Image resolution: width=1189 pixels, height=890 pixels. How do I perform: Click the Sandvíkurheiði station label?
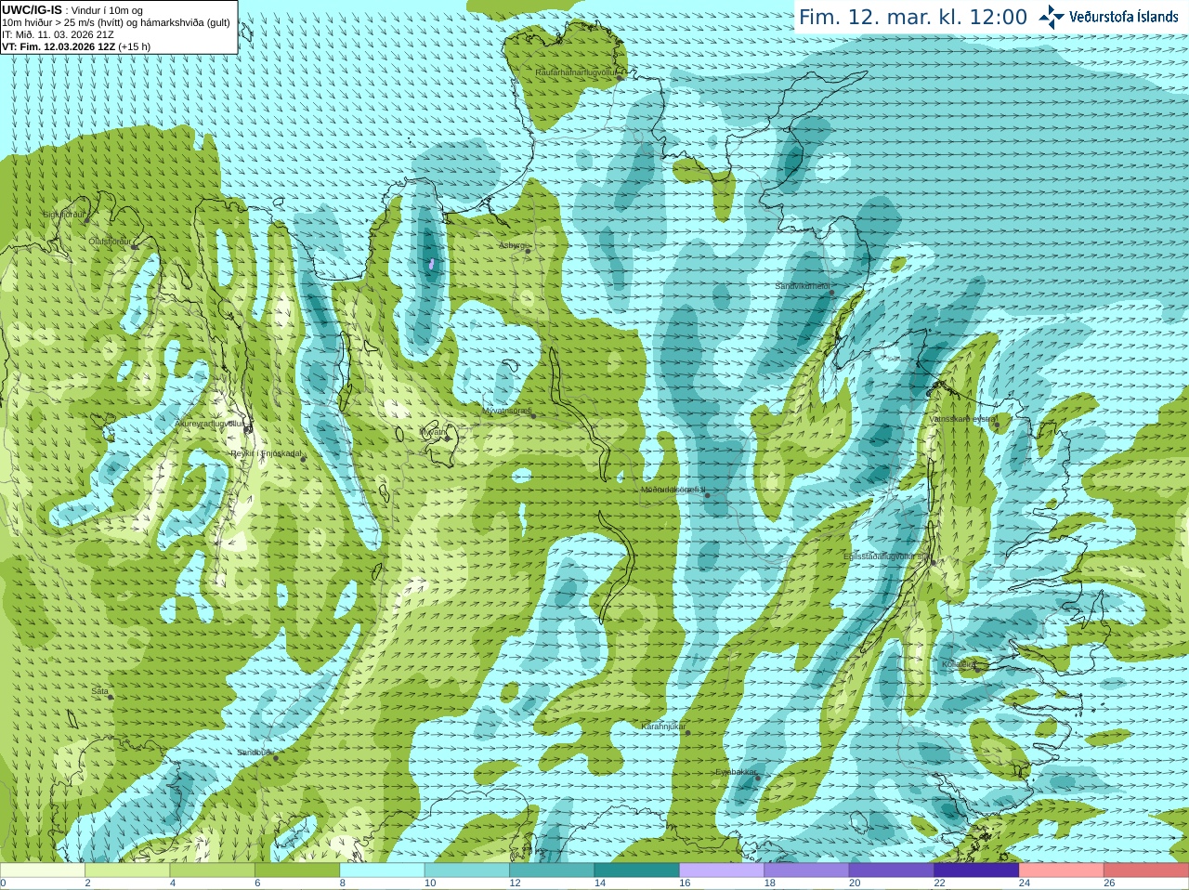pos(803,286)
